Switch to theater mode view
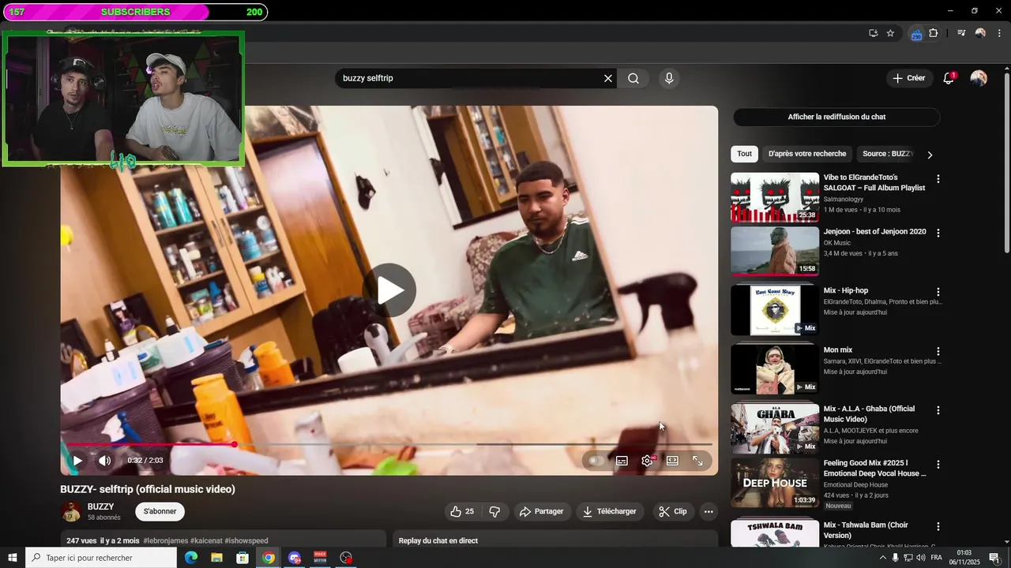This screenshot has width=1011, height=568. [672, 461]
